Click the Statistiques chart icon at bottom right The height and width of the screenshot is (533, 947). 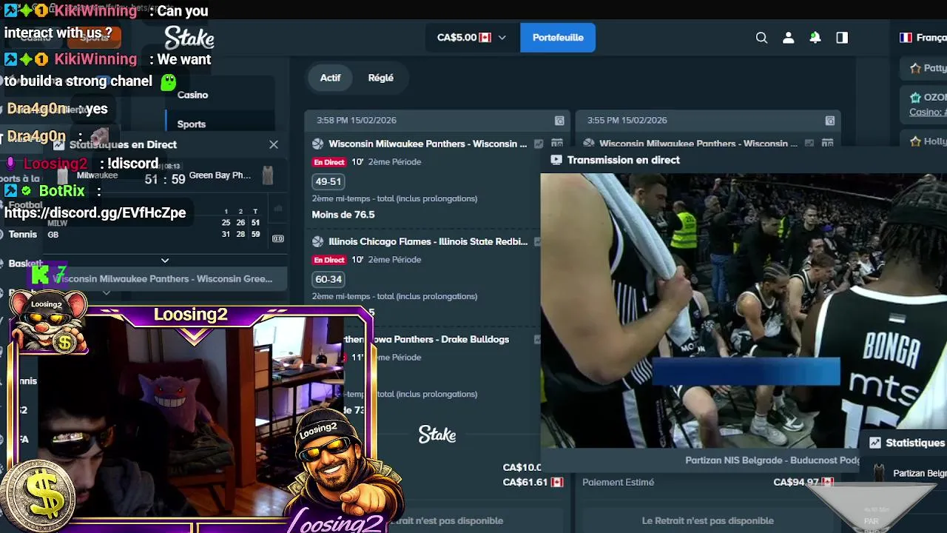pos(875,443)
